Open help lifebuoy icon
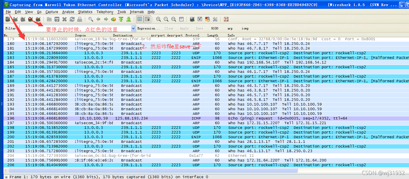 pos(226,19)
